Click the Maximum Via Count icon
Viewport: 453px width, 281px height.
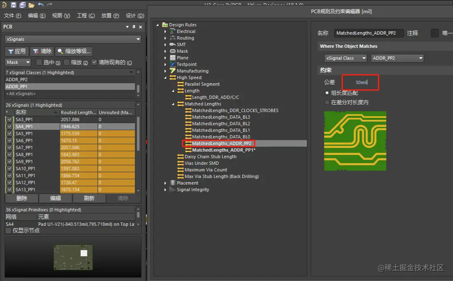(181, 170)
